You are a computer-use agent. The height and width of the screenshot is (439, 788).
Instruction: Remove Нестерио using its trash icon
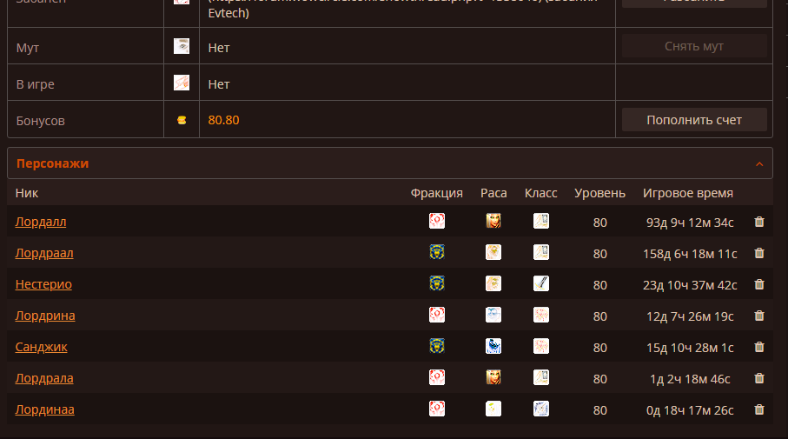coord(759,284)
